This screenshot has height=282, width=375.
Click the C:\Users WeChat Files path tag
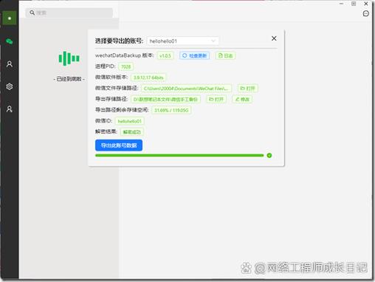click(x=186, y=89)
